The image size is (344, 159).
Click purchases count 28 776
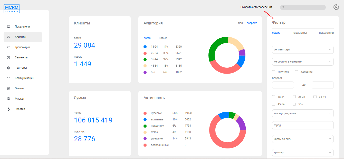(x=84, y=139)
